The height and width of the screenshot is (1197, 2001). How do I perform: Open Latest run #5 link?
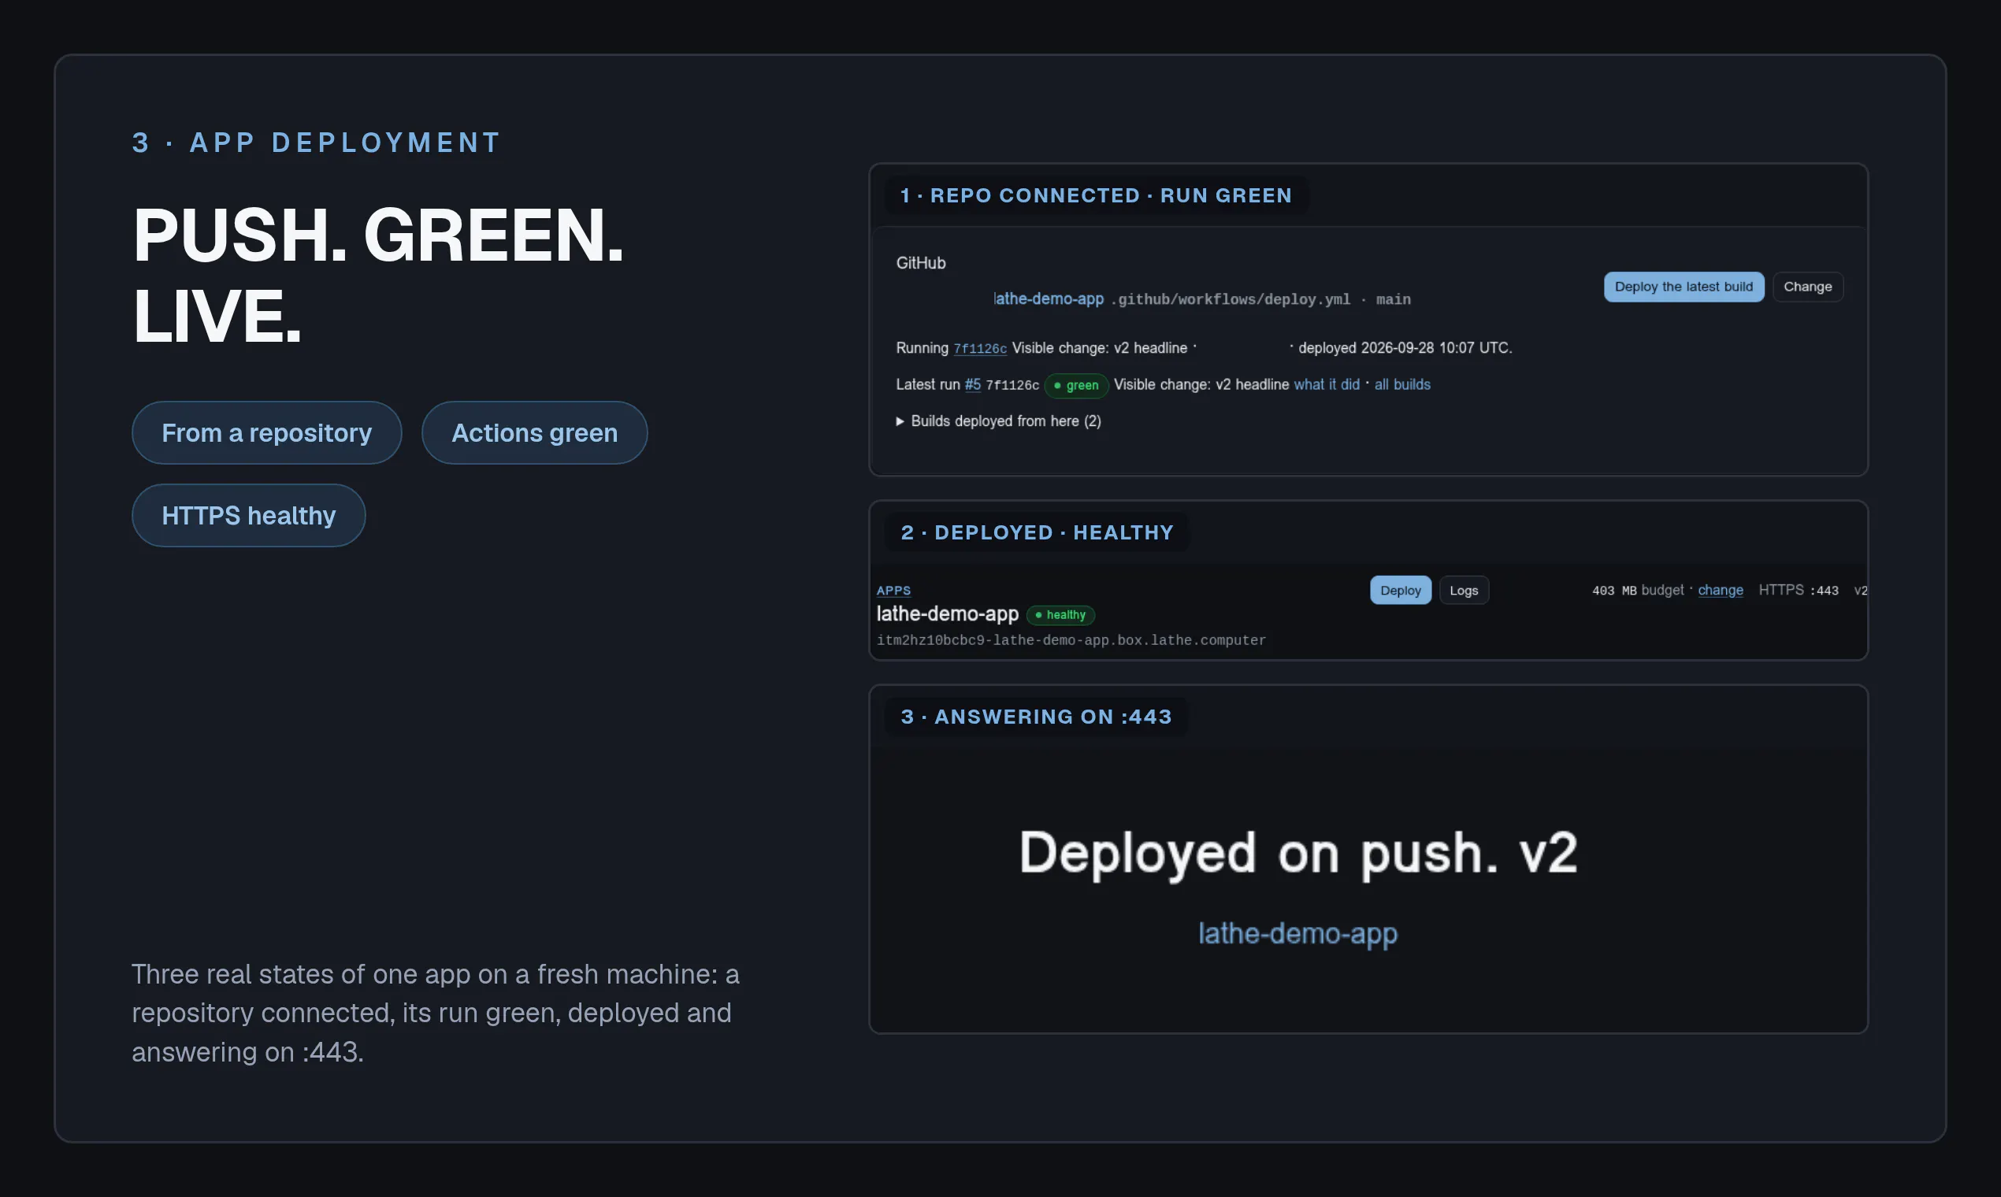pyautogui.click(x=972, y=385)
